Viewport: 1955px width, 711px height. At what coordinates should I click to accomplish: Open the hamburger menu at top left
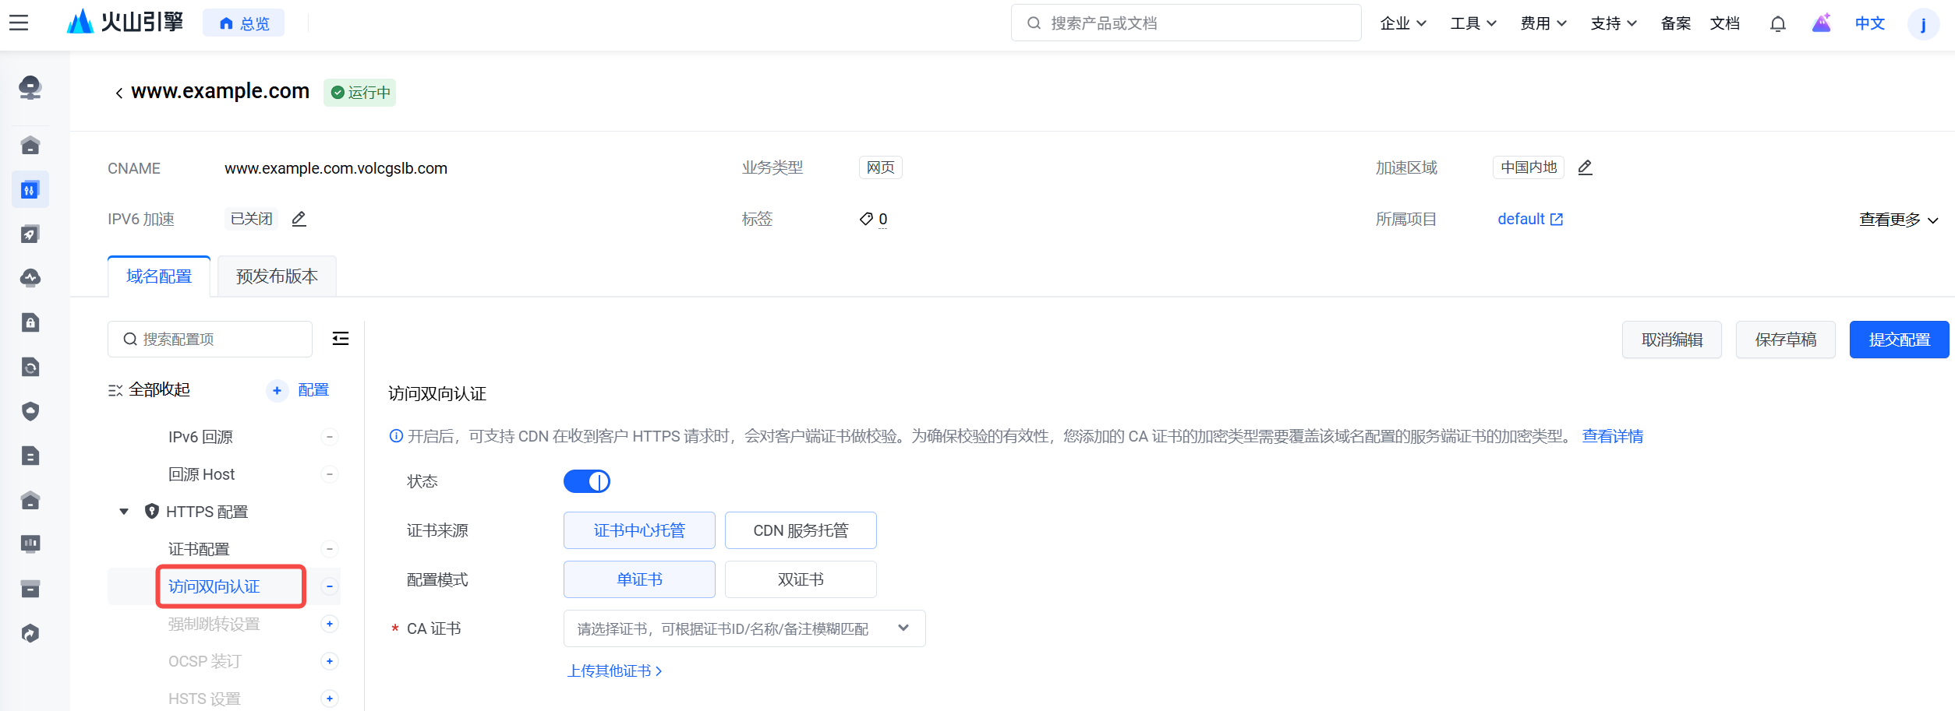point(19,23)
